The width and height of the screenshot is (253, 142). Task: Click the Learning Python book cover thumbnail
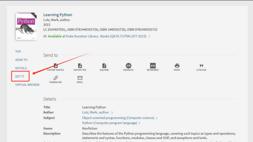click(26, 27)
